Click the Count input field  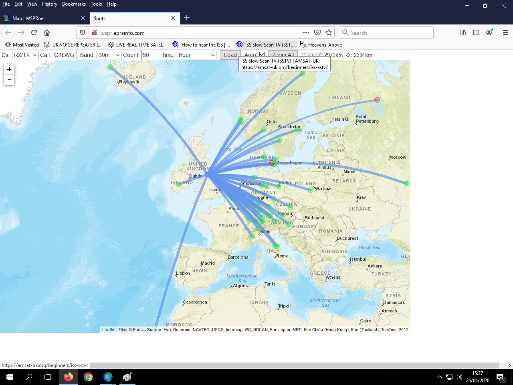click(x=149, y=55)
